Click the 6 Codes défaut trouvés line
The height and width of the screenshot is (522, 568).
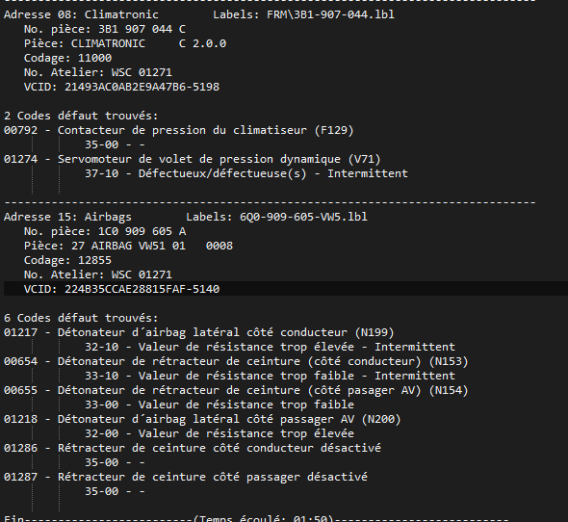pos(81,318)
